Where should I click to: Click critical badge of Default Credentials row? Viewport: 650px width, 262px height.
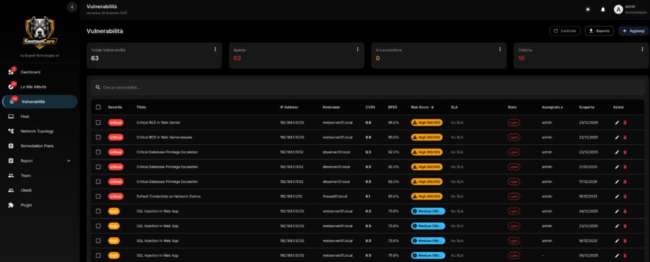point(116,196)
